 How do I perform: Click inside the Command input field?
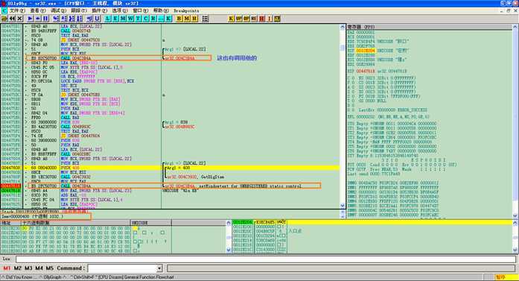(x=122, y=268)
